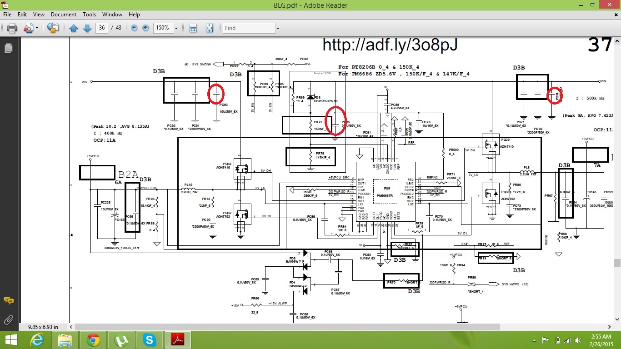The width and height of the screenshot is (621, 349).
Task: Click the network signal tray icon
Action: pyautogui.click(x=568, y=340)
